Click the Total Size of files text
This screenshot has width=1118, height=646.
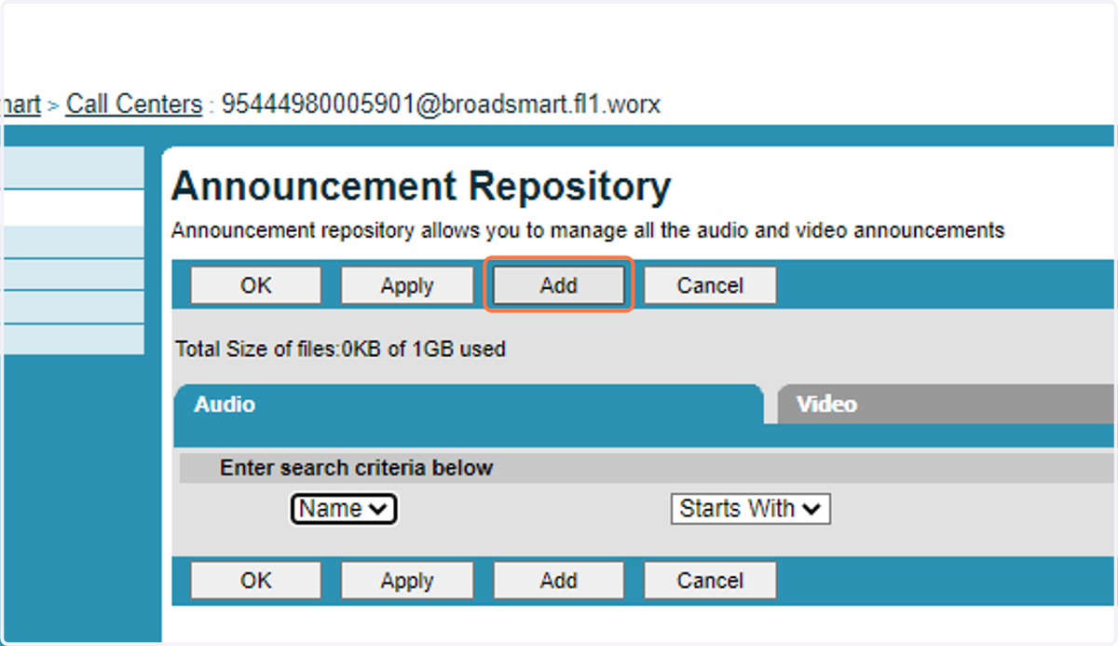(x=340, y=350)
